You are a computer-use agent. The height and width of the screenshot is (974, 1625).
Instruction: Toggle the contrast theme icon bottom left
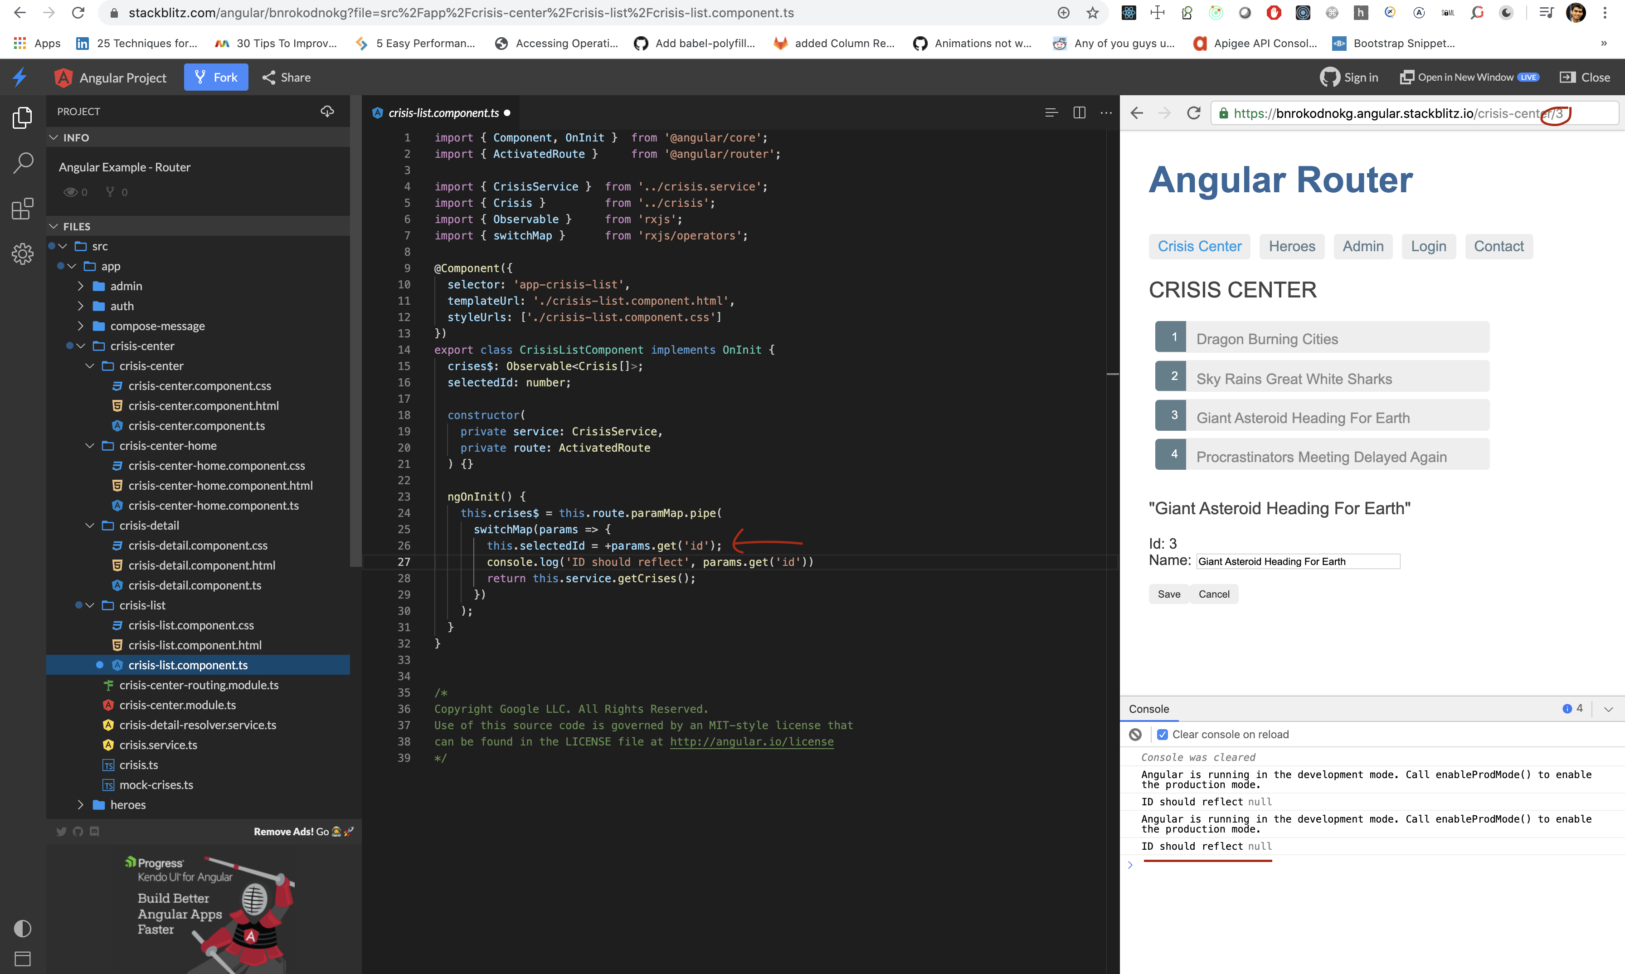click(22, 928)
